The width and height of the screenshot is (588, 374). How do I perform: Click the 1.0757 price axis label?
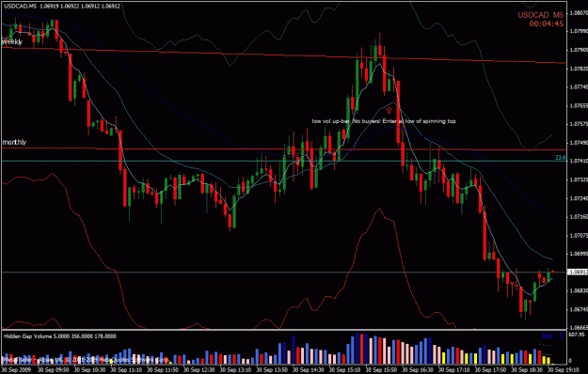(x=579, y=124)
